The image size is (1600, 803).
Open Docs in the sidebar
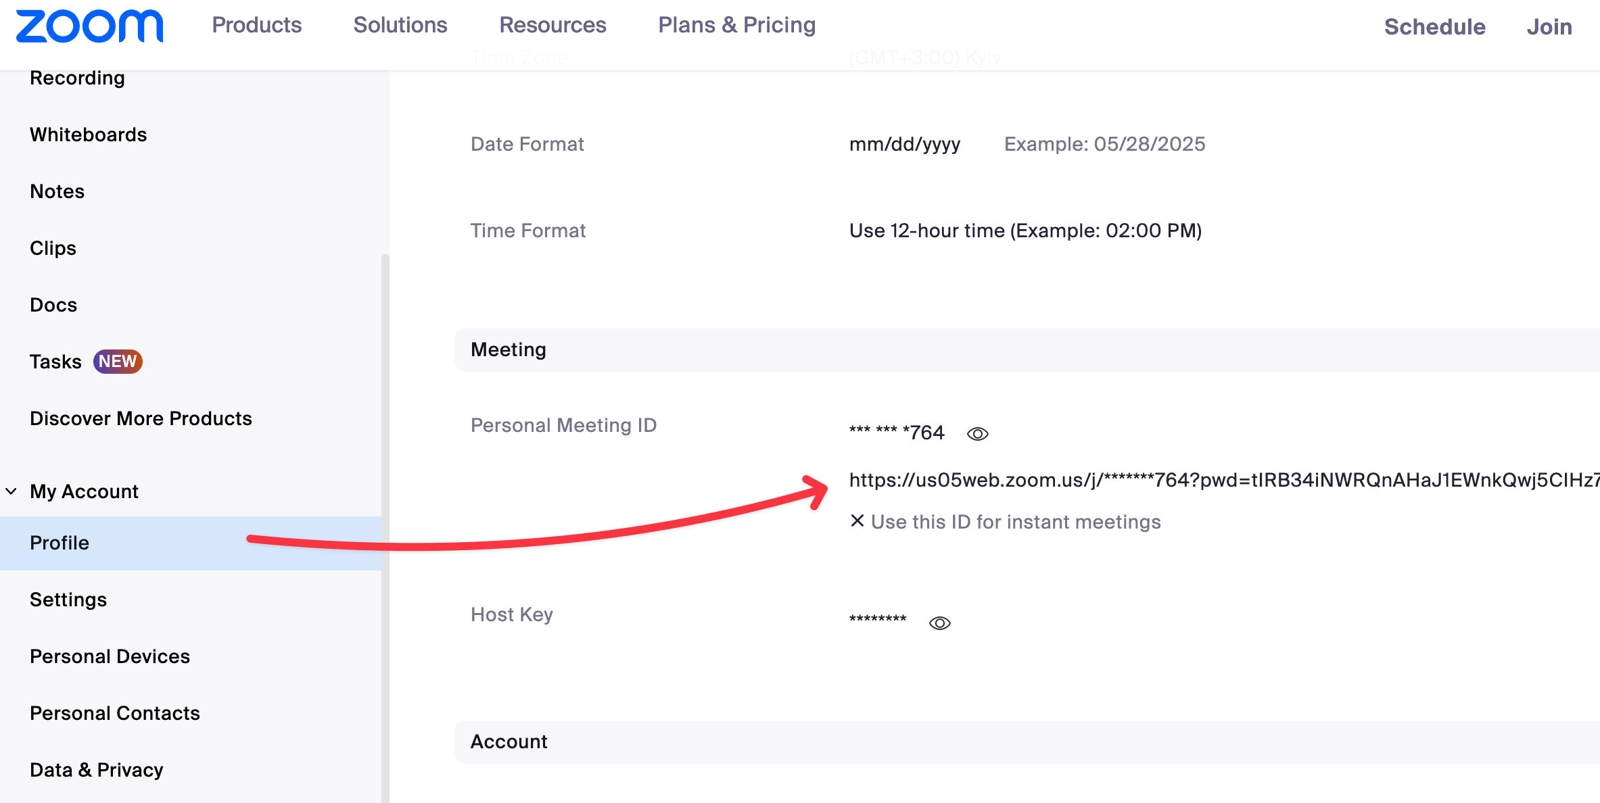coord(53,305)
